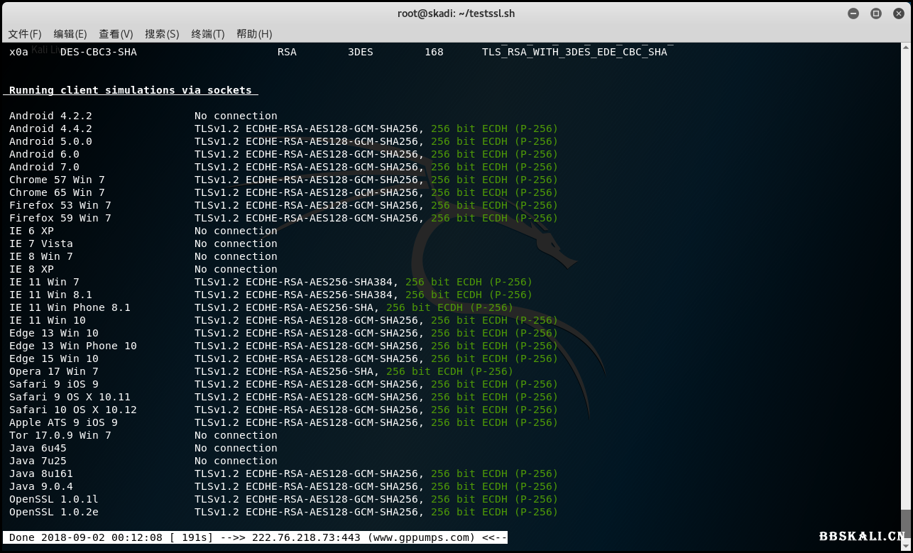
Task: Click the minimize icon on the title bar
Action: [x=853, y=13]
